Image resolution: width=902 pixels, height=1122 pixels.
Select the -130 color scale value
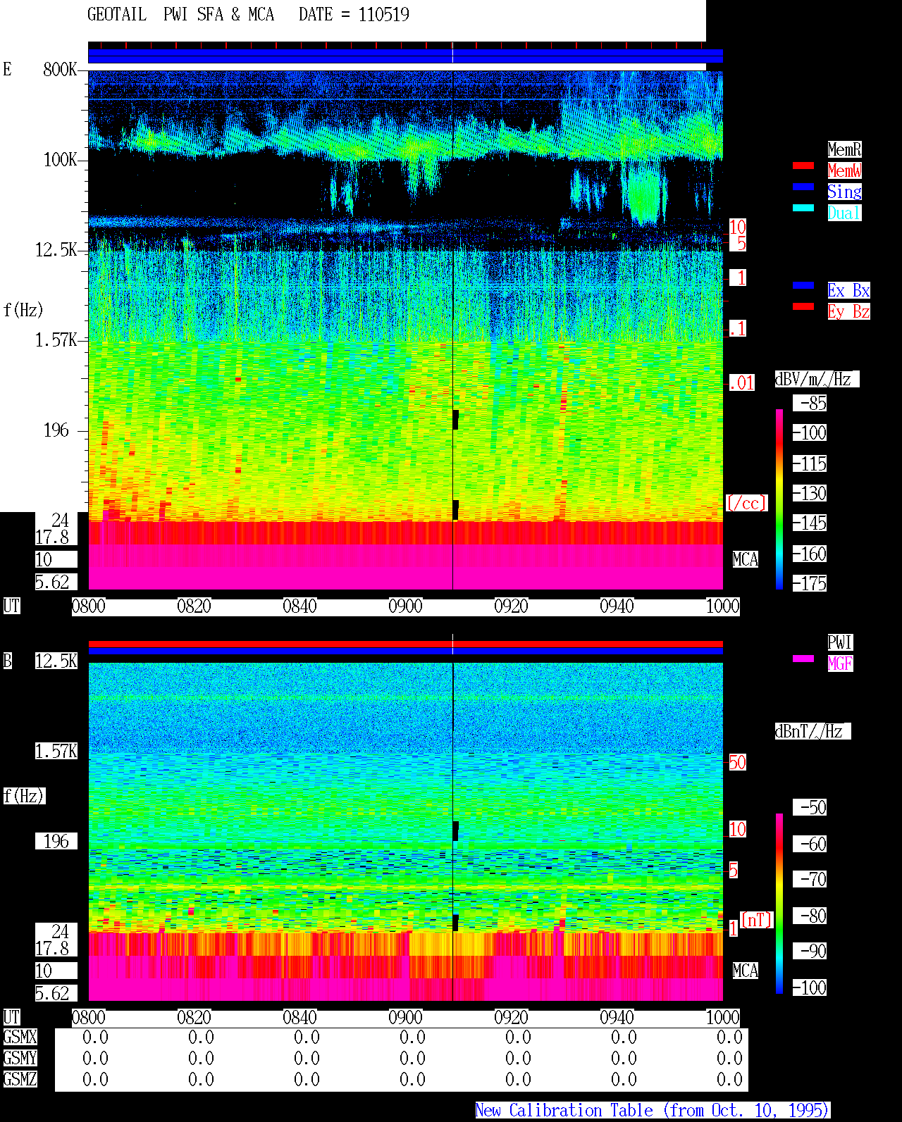tap(810, 493)
